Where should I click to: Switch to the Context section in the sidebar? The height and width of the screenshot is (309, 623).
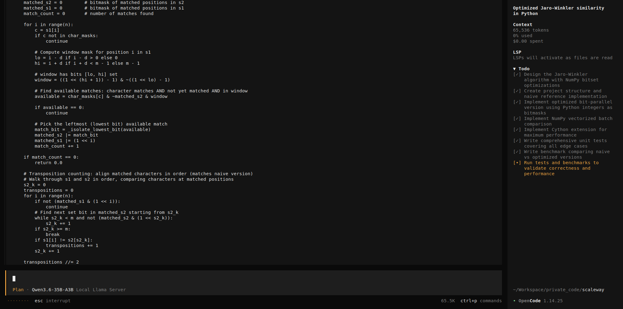[522, 25]
